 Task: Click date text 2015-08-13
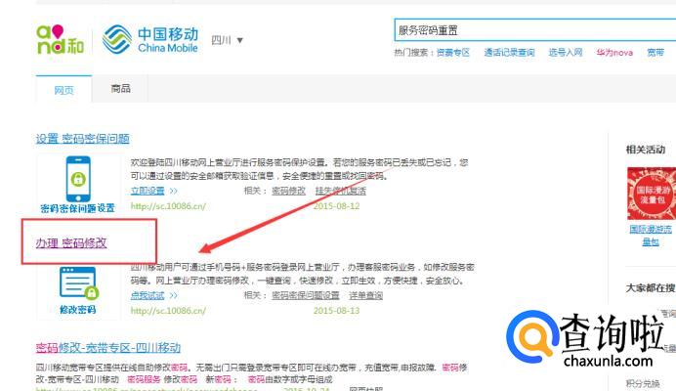336,311
